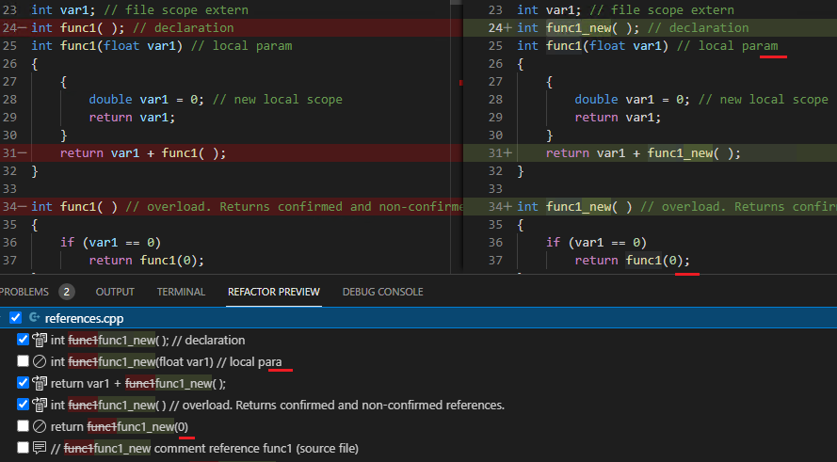Click the rename icon on the declaration row
Screen dimensions: 837x462
[x=40, y=340]
